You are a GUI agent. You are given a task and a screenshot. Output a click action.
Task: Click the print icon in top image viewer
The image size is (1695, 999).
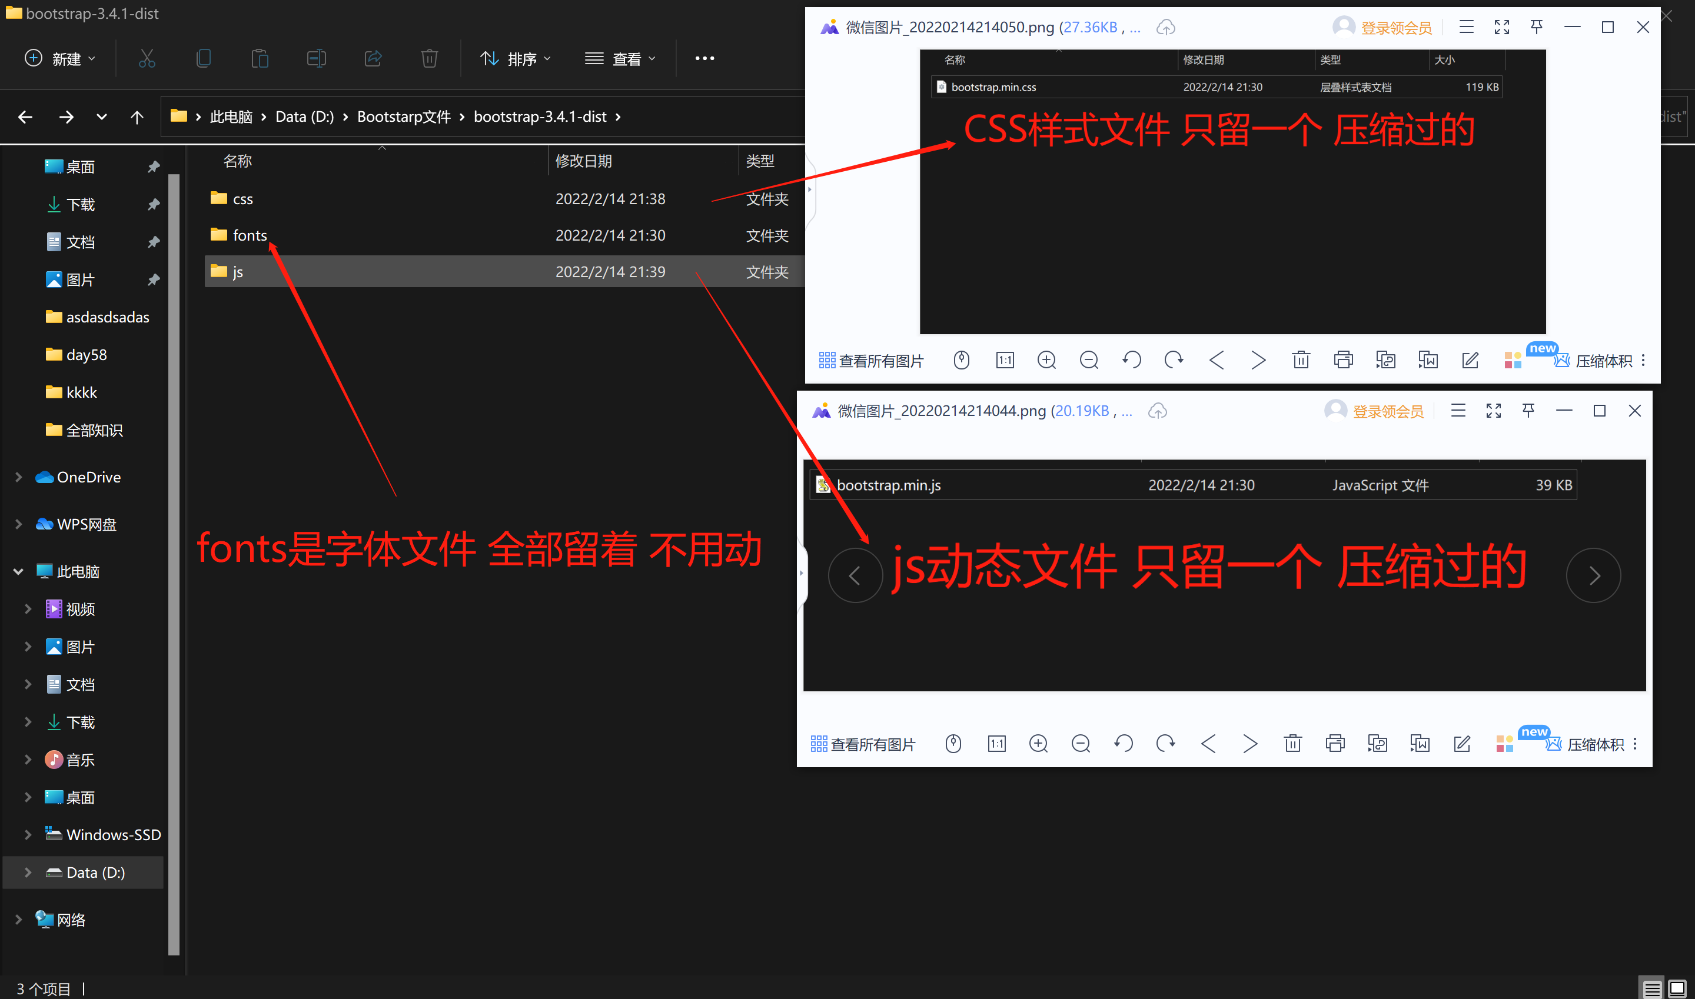[1343, 360]
